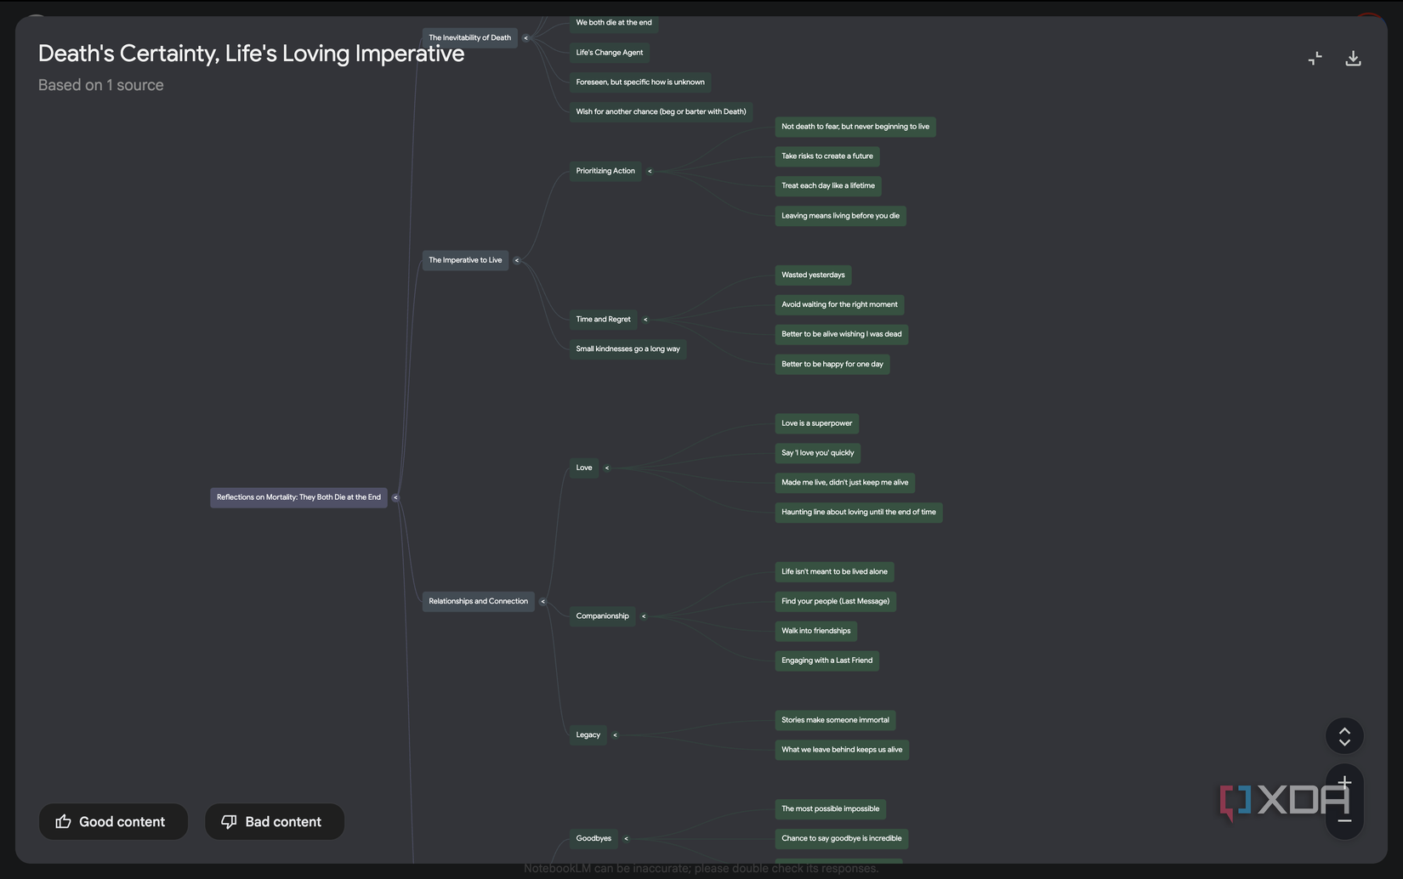Collapse the Companionship branch

pyautogui.click(x=644, y=616)
